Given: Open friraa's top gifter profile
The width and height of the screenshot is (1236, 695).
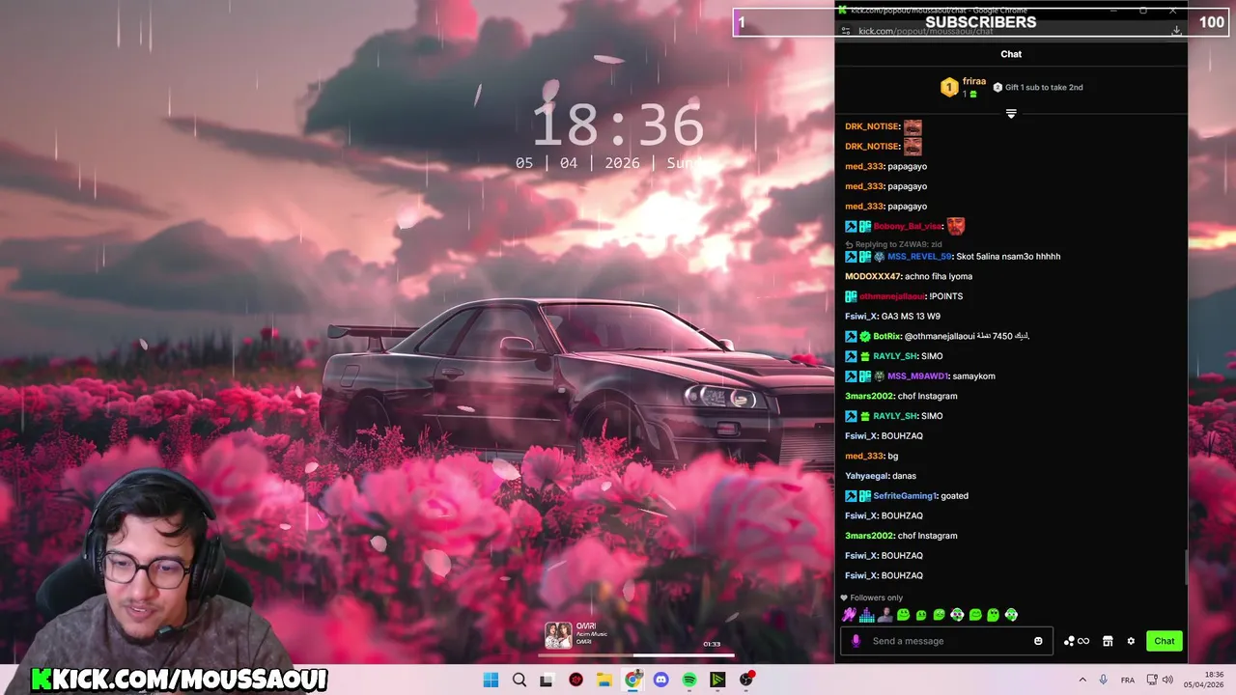Looking at the screenshot, I should pos(974,81).
